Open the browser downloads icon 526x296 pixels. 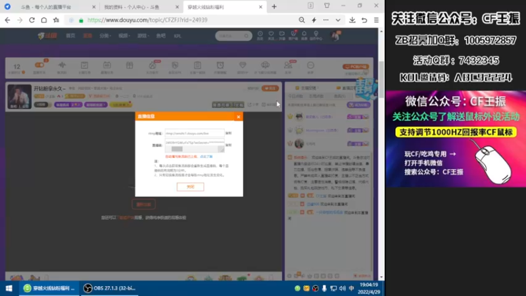(x=352, y=20)
